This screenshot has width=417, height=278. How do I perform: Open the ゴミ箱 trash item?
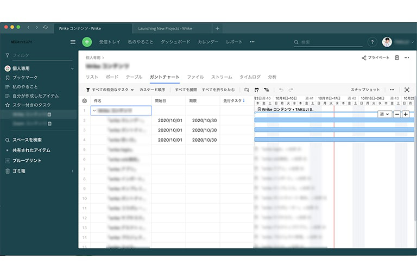[x=19, y=171]
